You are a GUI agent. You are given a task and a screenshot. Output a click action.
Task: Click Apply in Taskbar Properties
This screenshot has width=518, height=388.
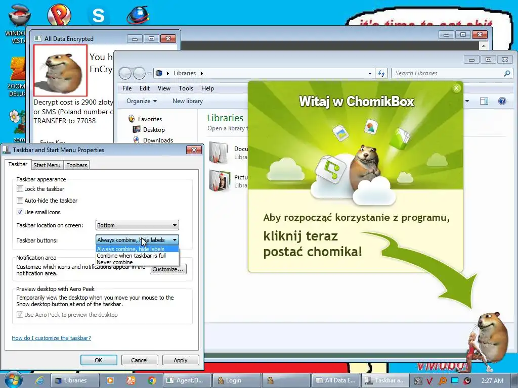click(181, 360)
